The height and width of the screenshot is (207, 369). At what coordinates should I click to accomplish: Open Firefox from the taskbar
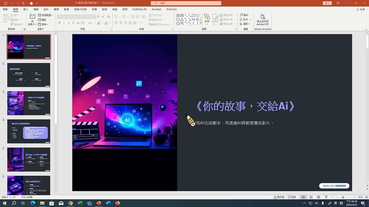coord(117,203)
